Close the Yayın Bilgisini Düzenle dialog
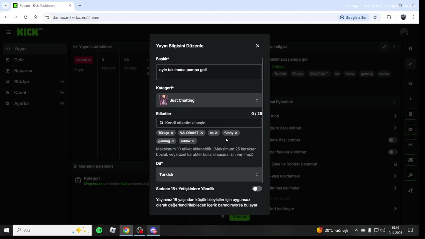 pyautogui.click(x=258, y=46)
